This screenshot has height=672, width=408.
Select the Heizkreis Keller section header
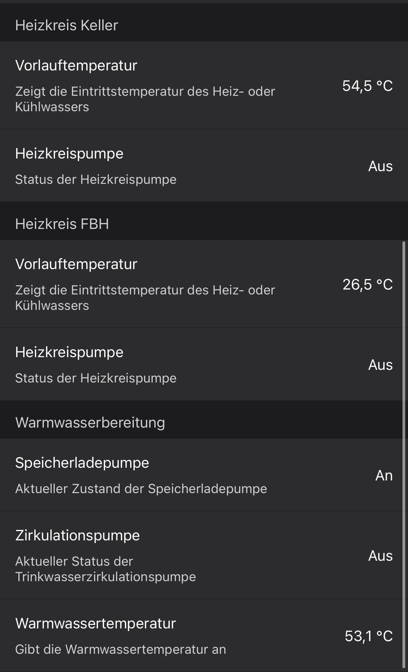click(x=67, y=25)
